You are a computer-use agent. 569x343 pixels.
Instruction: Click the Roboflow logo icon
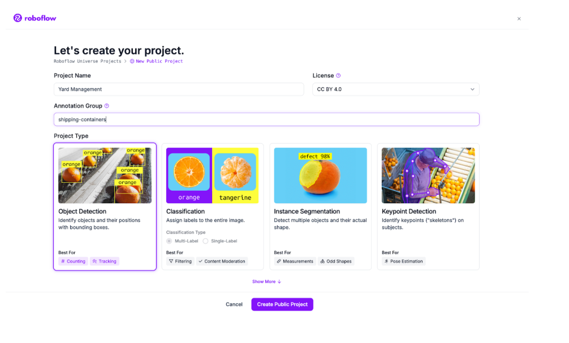(x=18, y=18)
